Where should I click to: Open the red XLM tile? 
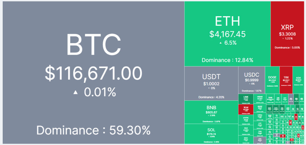pos(246,109)
